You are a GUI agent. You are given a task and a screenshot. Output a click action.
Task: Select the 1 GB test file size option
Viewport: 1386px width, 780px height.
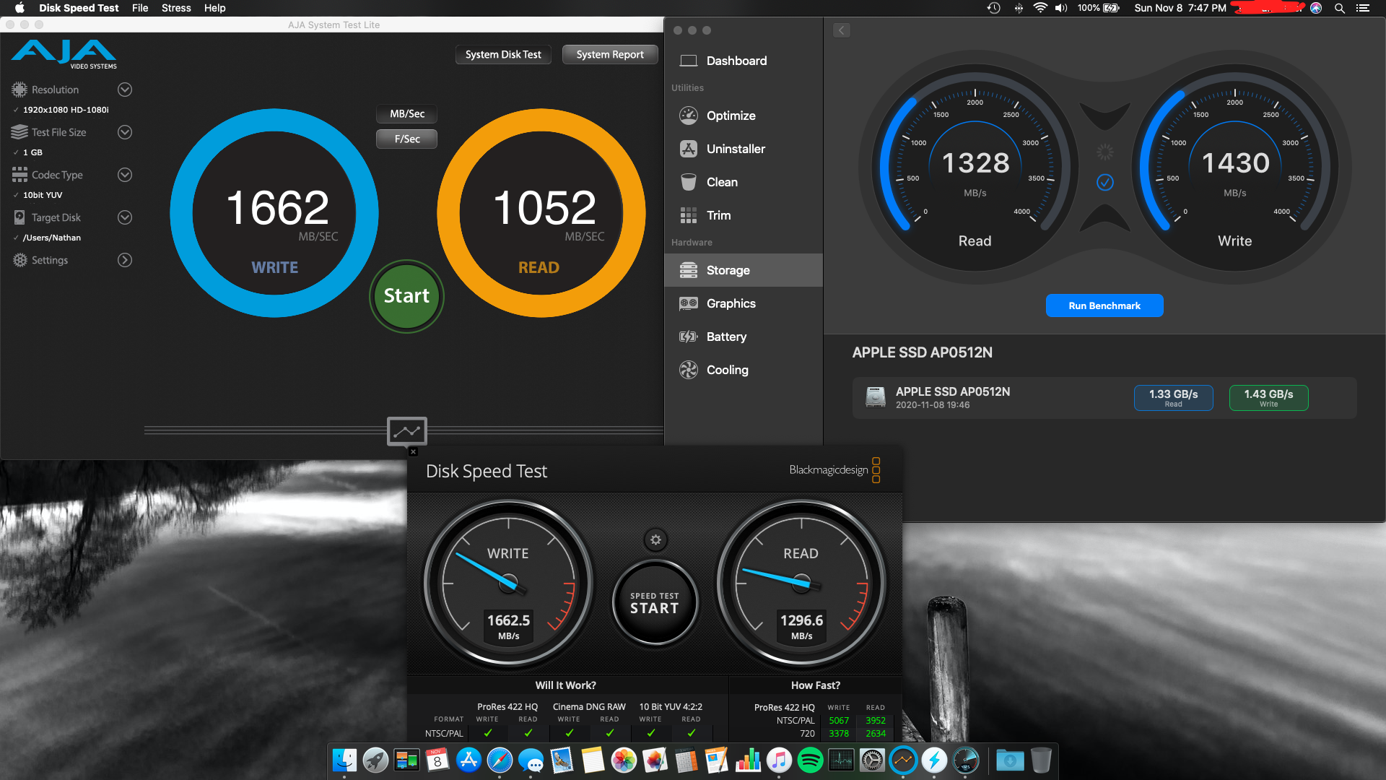(32, 152)
